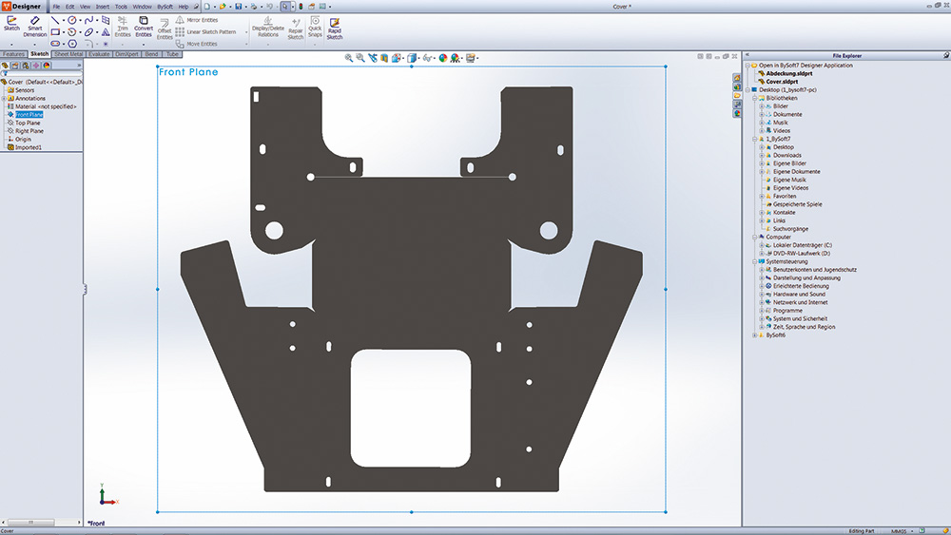Open the Edit menu
The width and height of the screenshot is (951, 535).
coord(69,7)
